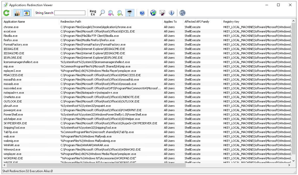The width and height of the screenshot is (298, 175).
Task: Select the WORDPAD.EXE entry
Action: [147, 158]
